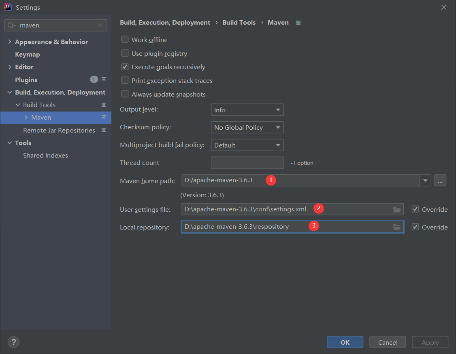Toggle Override for Local repository
The width and height of the screenshot is (456, 354).
coord(415,227)
